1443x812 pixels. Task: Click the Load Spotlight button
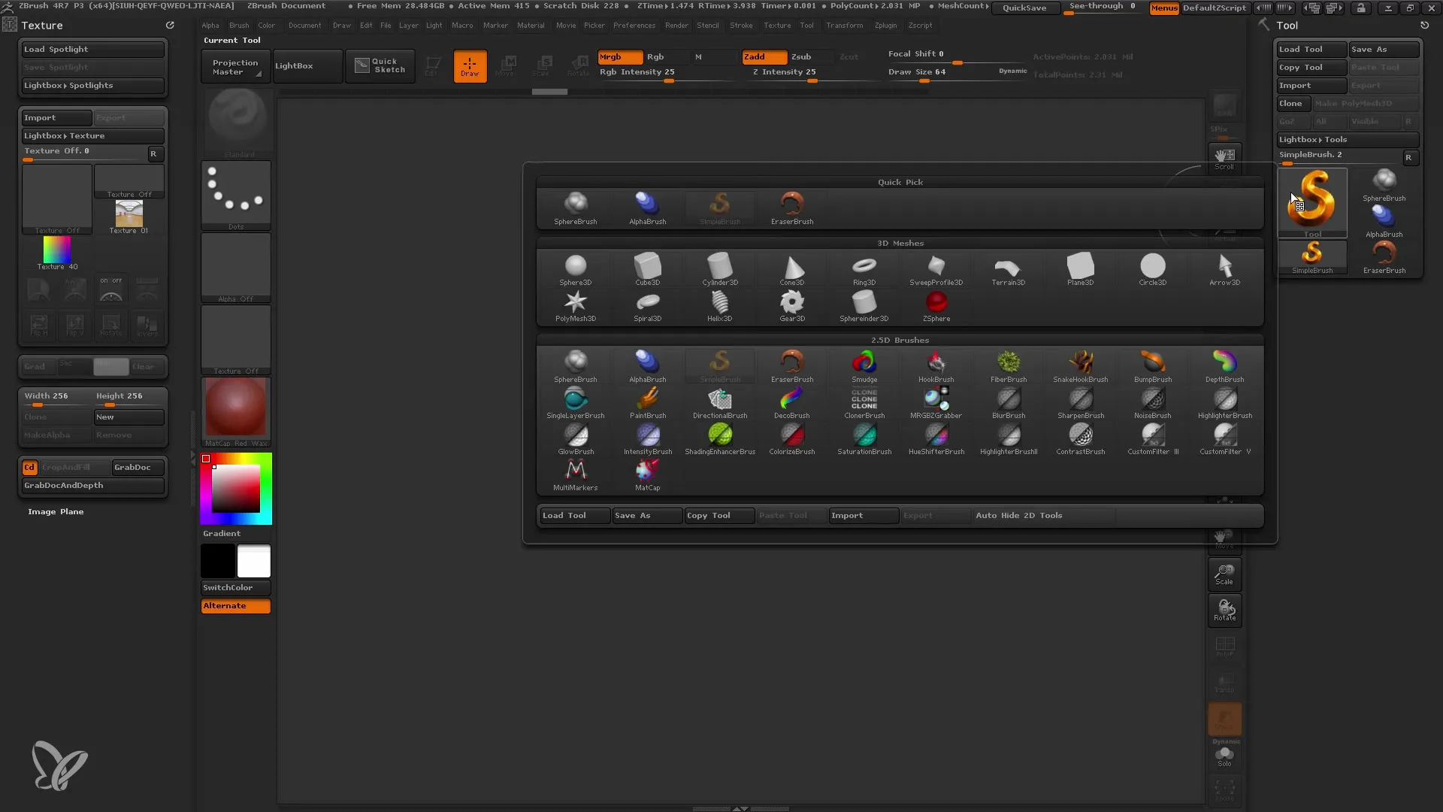(92, 50)
